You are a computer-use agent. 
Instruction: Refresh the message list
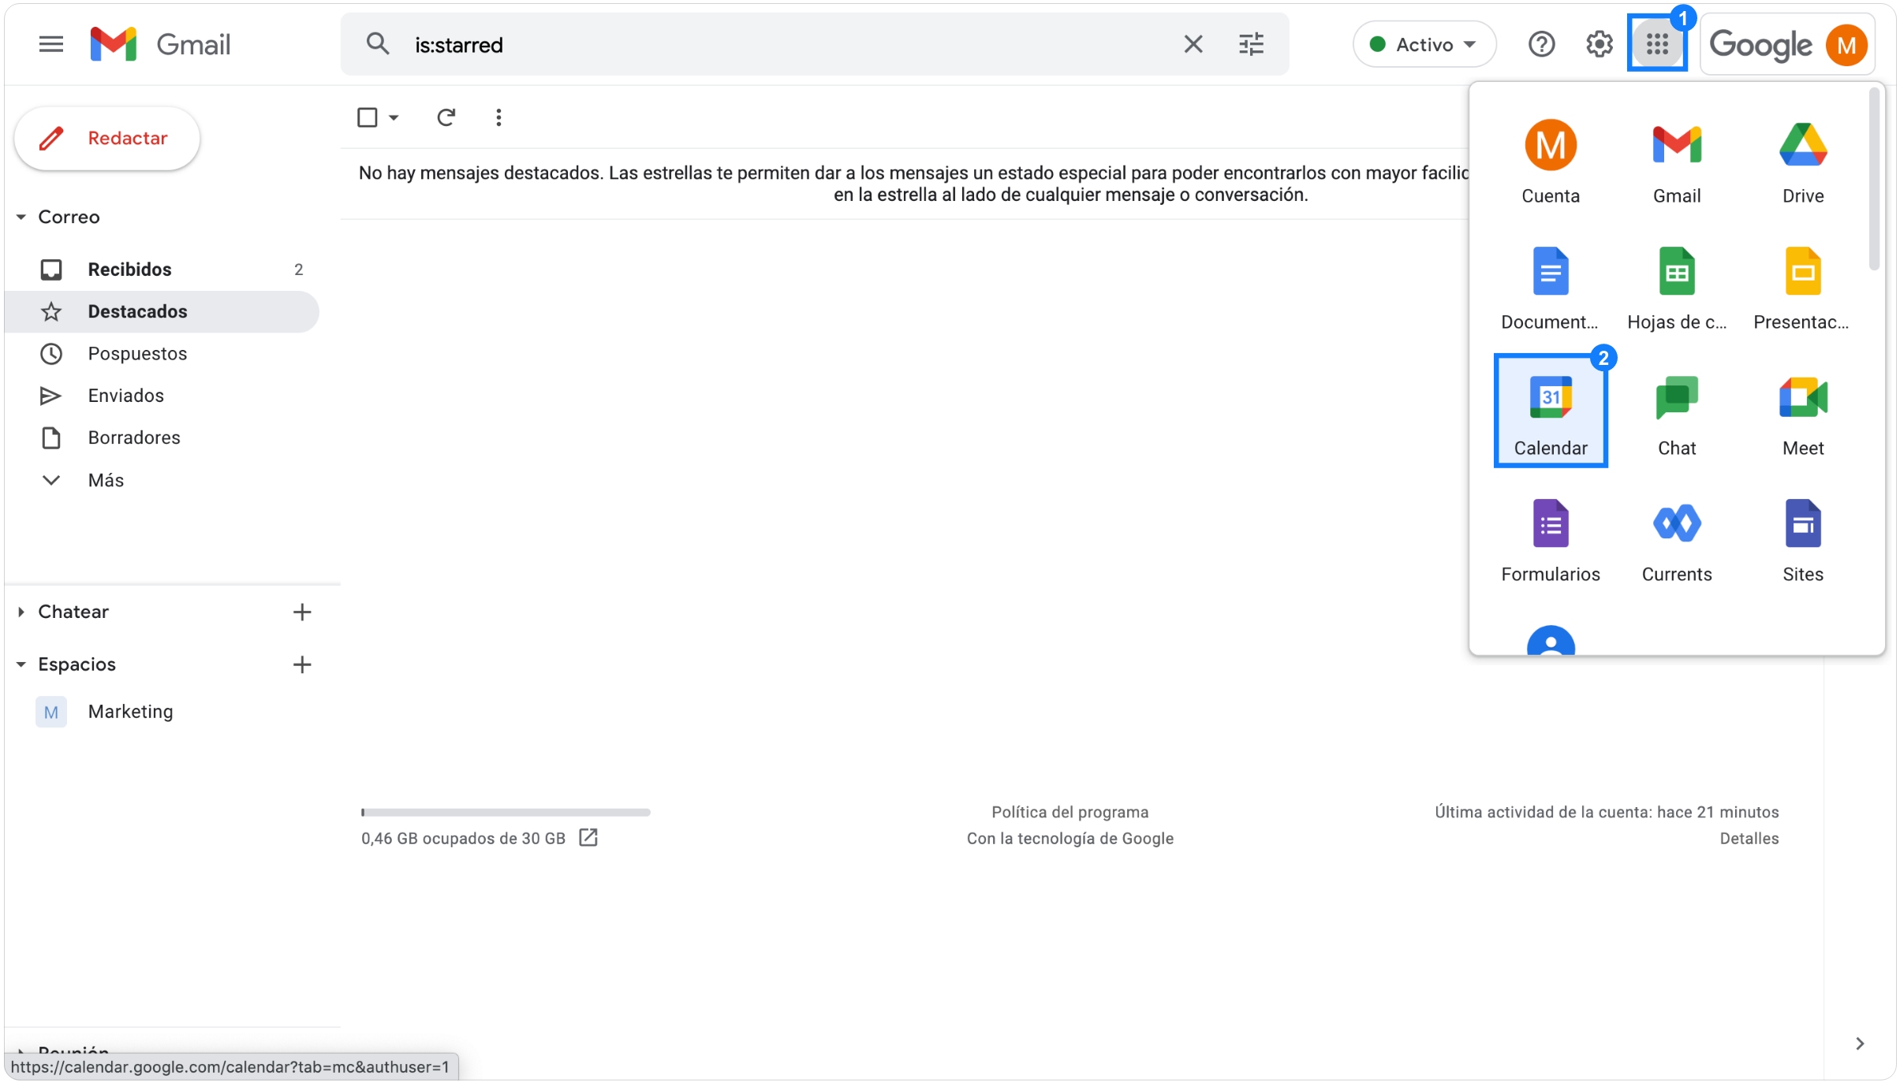click(x=446, y=117)
